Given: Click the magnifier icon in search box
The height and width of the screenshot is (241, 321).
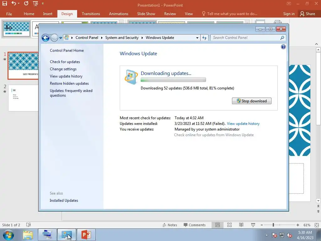Looking at the screenshot, I should (282, 38).
